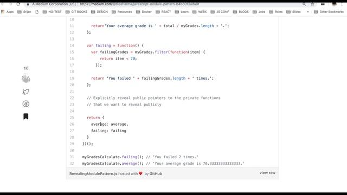Expand the hidden bookmarks overflow chevron
The image size is (347, 195).
click(x=307, y=12)
